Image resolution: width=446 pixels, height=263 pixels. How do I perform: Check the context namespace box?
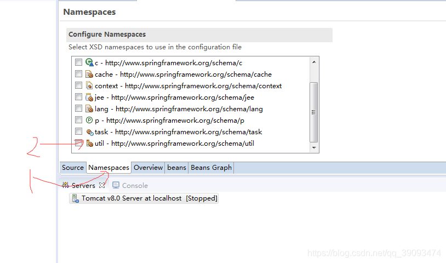tap(78, 85)
